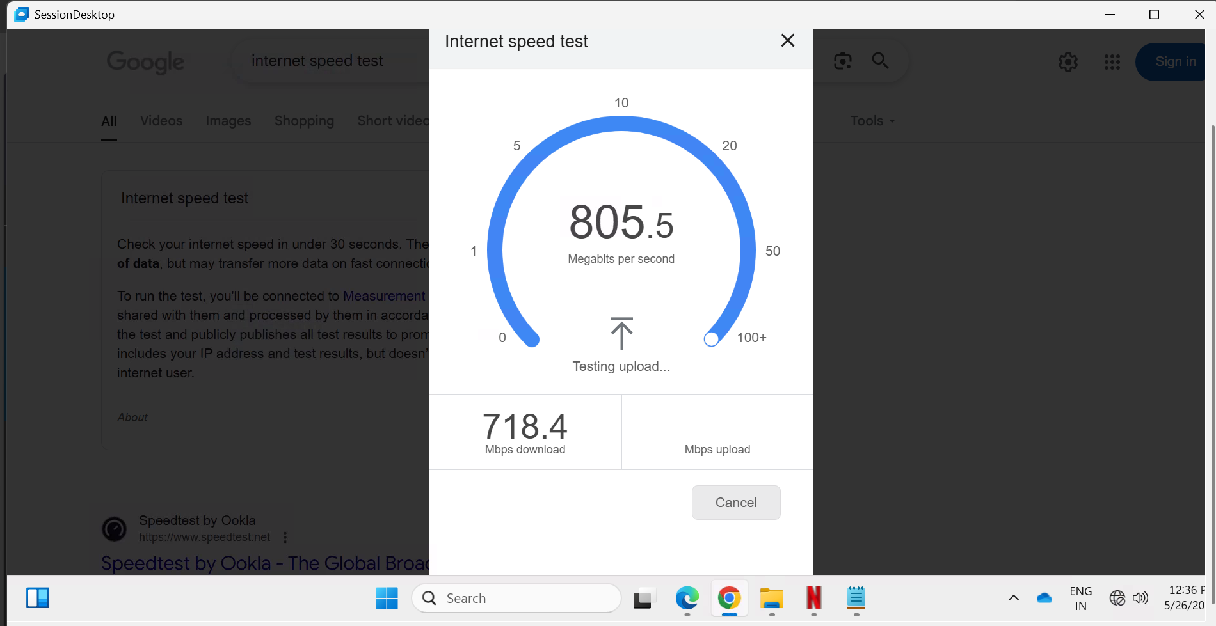Open the Shopping results tab
1216x626 pixels.
[304, 121]
